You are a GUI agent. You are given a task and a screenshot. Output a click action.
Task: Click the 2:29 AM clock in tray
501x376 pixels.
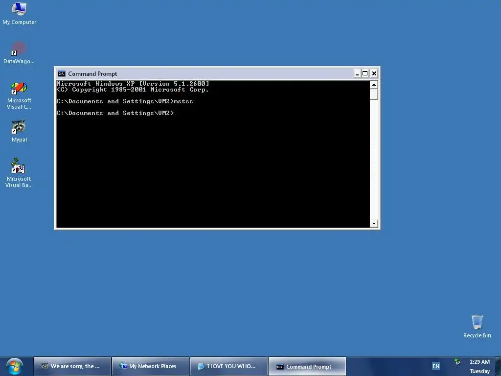coord(479,362)
